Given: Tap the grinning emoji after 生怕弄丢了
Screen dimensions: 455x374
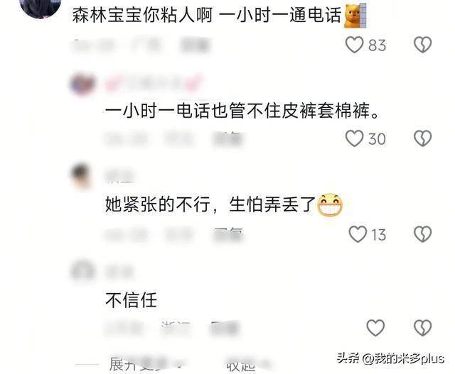Looking at the screenshot, I should (x=330, y=205).
